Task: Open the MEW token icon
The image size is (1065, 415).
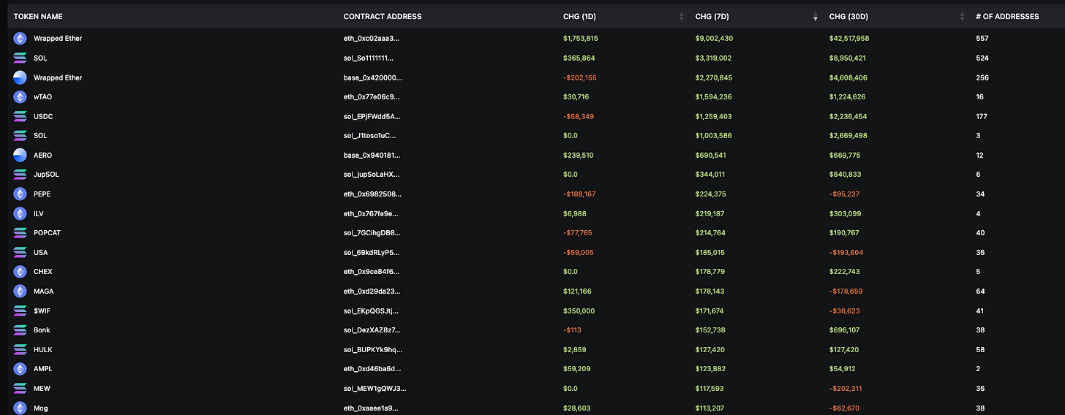Action: 20,388
